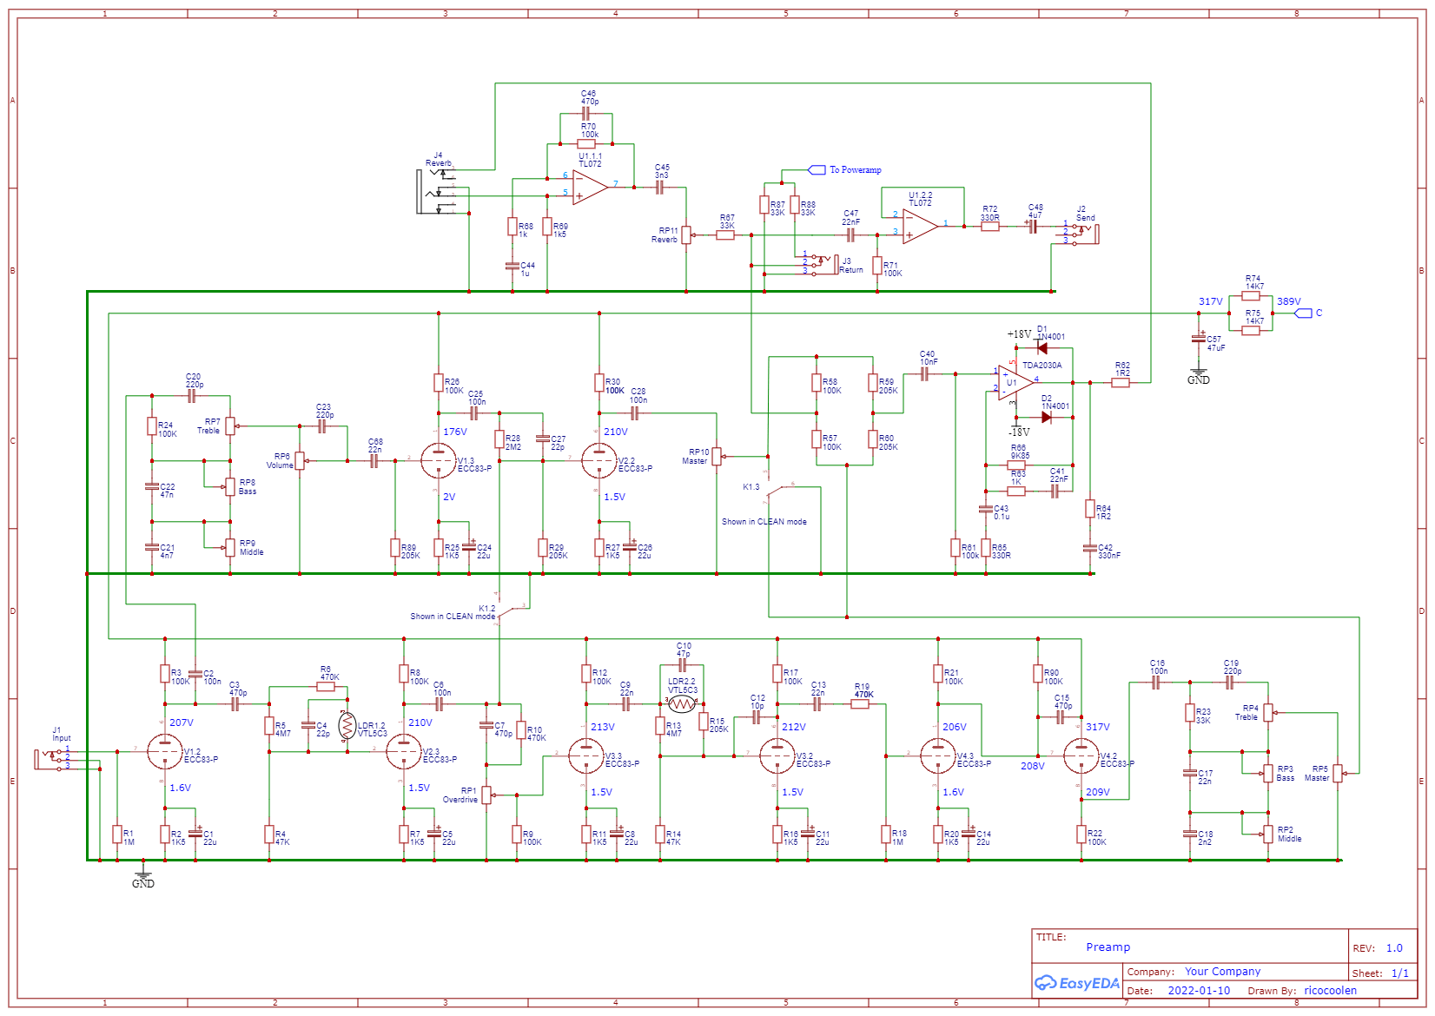Select op-amp U1.2.2 TL072 triangle symbol
Viewport: 1435px width, 1016px height.
[x=921, y=226]
